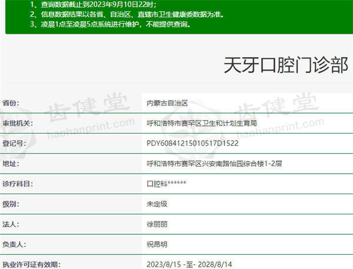Viewport: 353px width, 269px height.
Task: Click the level value 未定级
Action: 157,204
